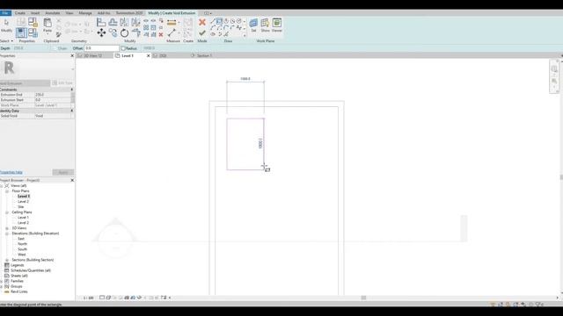Select the Trim/Extend to Corner tool
This screenshot has width=563, height=316.
[135, 33]
